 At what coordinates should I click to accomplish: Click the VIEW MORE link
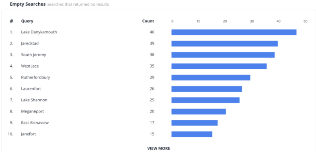[159, 148]
